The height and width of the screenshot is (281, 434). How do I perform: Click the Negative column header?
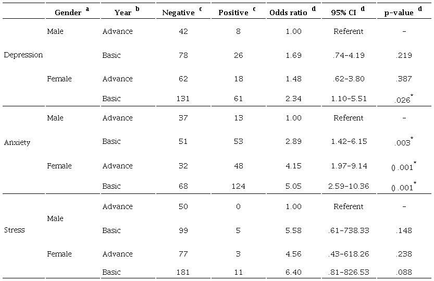pos(178,13)
